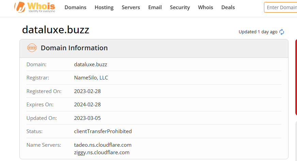The image size is (297, 161).
Task: Click the clientTransferProhibited status value
Action: pos(103,131)
